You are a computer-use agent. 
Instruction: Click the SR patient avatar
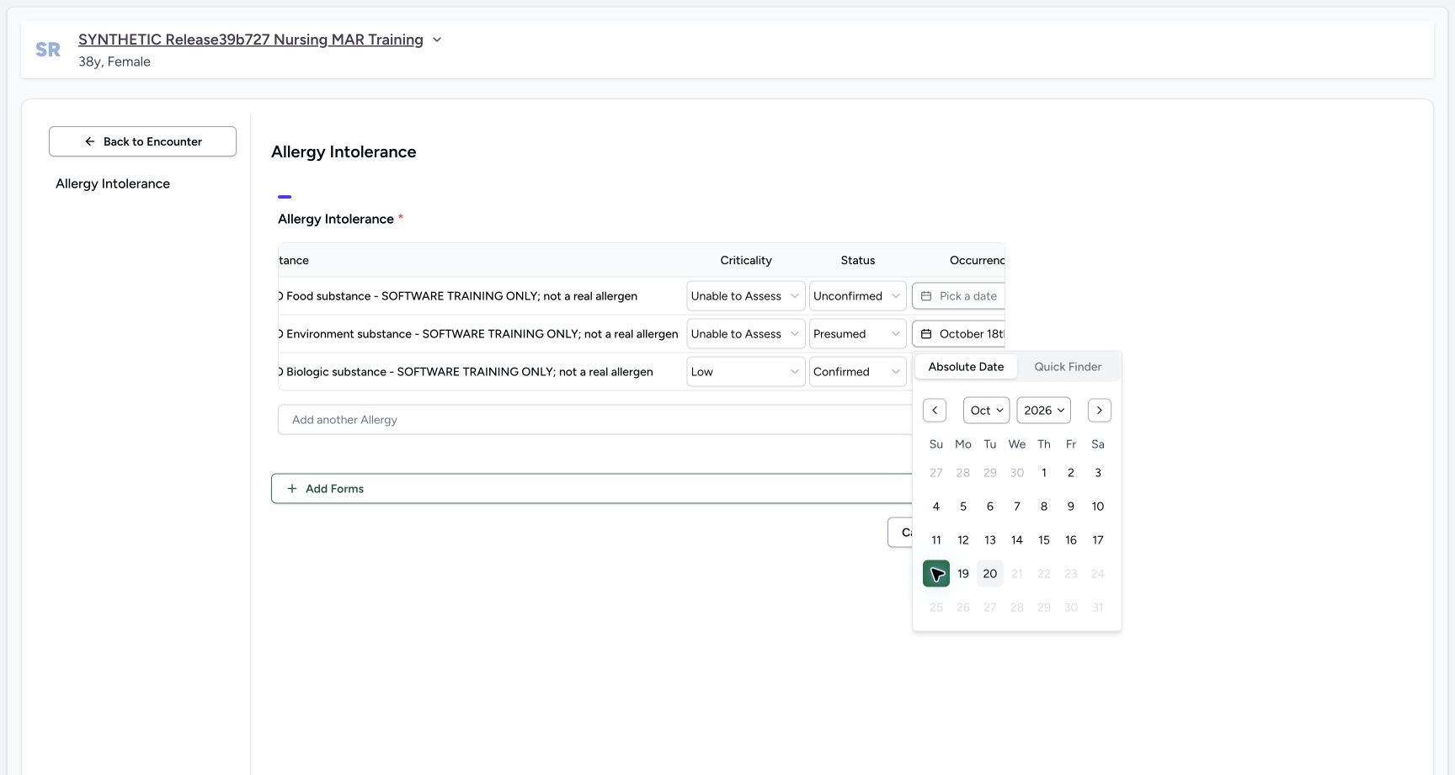48,50
